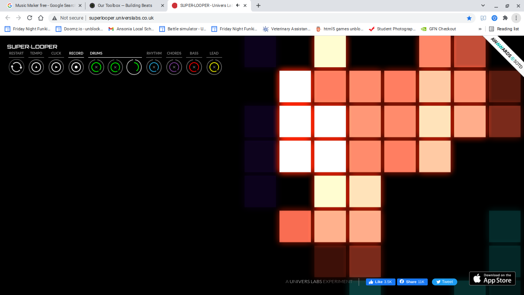524x295 pixels.
Task: Share the page on Facebook
Action: pyautogui.click(x=412, y=282)
